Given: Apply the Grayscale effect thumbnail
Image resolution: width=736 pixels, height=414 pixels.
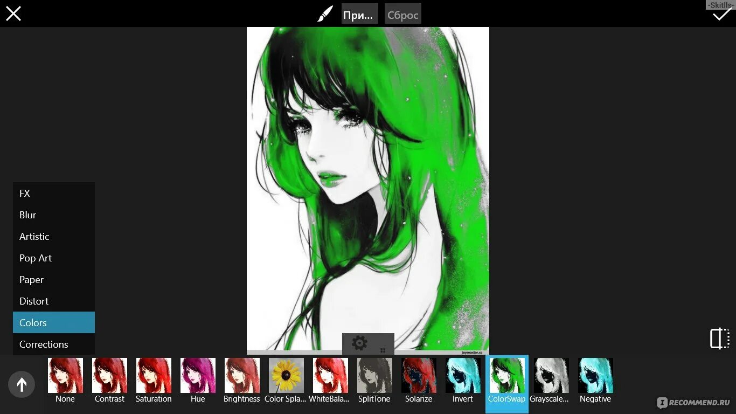Looking at the screenshot, I should (551, 375).
